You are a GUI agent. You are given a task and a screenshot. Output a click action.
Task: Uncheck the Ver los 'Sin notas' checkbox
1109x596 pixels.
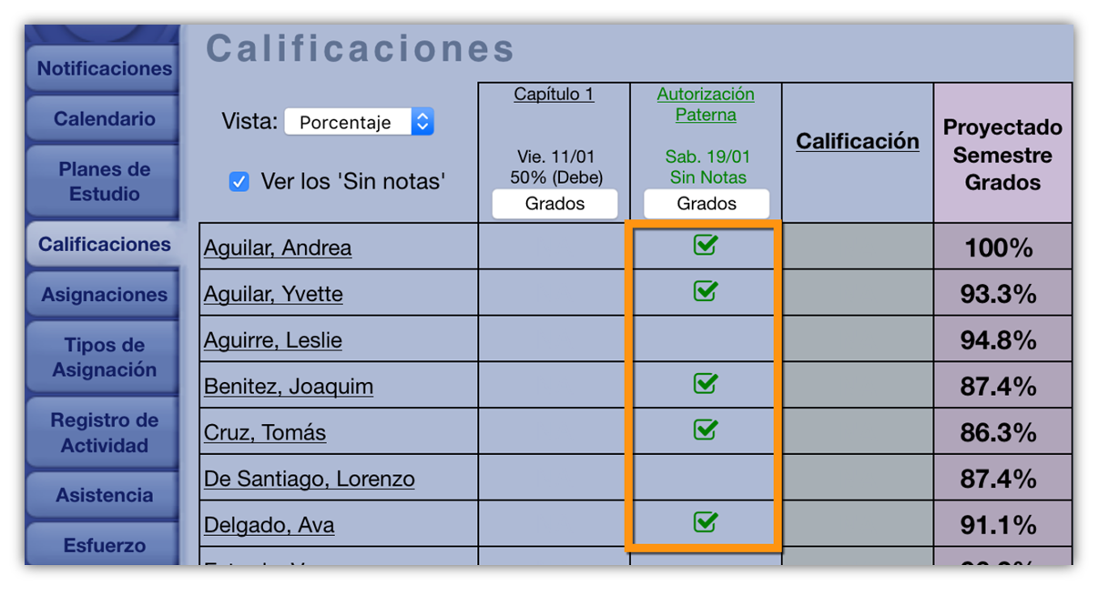click(239, 182)
